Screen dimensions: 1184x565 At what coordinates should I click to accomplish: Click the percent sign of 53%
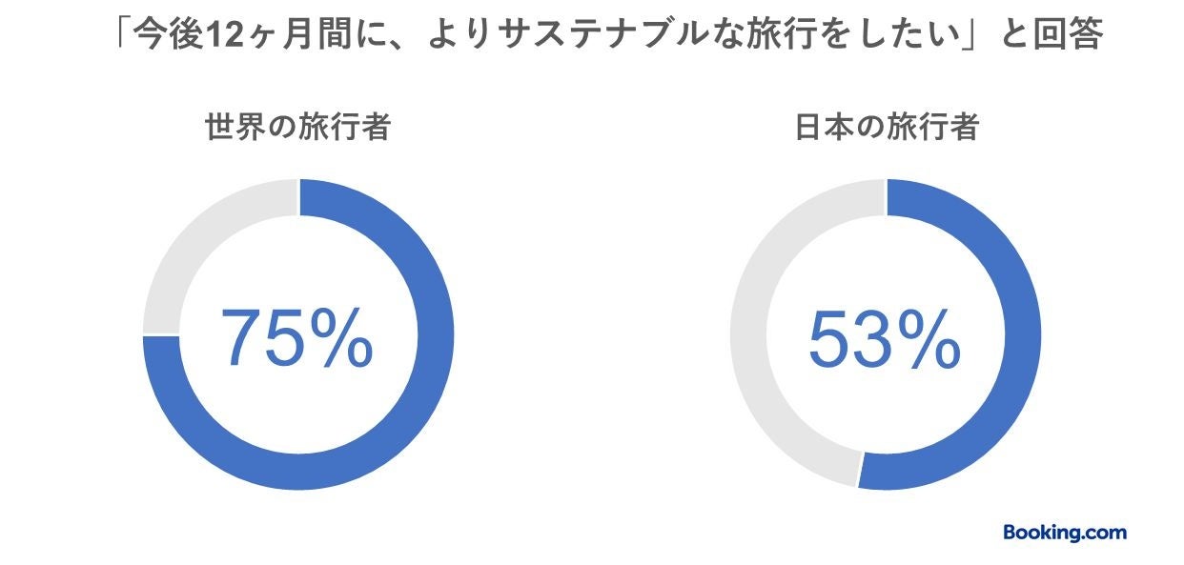(929, 340)
